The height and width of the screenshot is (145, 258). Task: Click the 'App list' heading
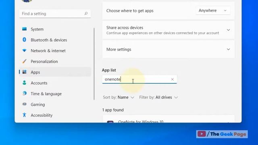click(109, 70)
